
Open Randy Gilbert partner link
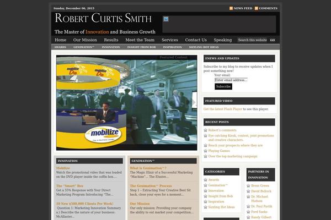coord(261,217)
